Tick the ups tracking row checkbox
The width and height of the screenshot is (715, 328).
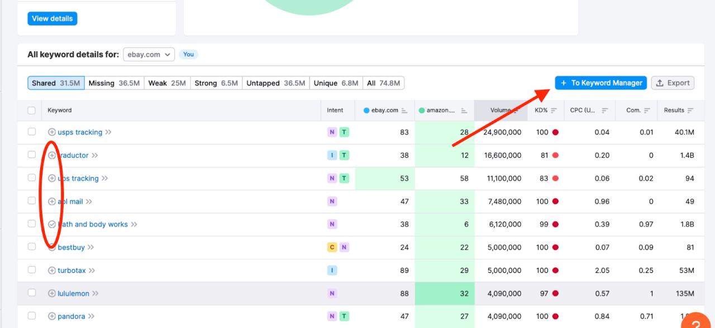(x=32, y=177)
